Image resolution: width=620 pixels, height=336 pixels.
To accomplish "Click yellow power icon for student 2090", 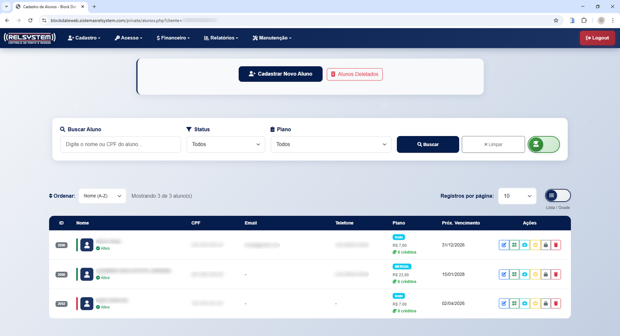I will point(535,245).
